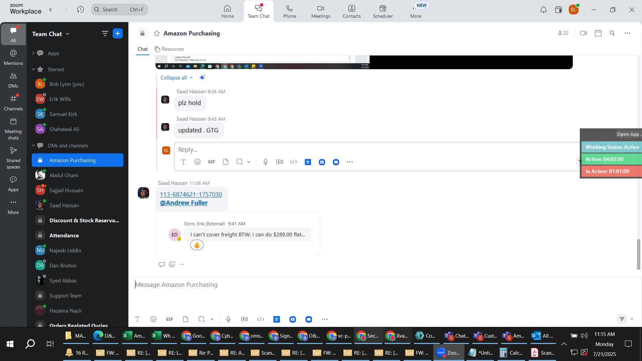Open the Calculator in Windows taskbar
Image resolution: width=642 pixels, height=361 pixels.
[x=511, y=353]
